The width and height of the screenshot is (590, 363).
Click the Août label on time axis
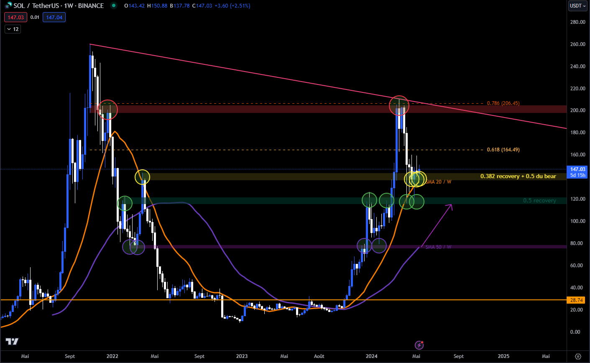tap(319, 356)
